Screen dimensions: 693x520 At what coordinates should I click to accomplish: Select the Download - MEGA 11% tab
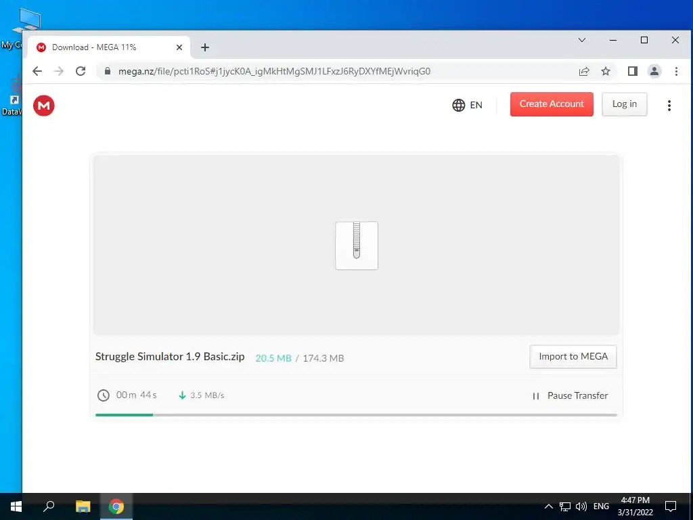point(109,47)
